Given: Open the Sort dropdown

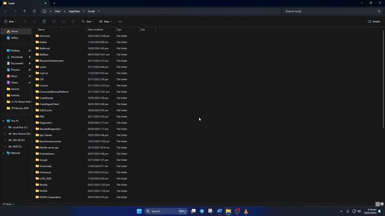Looking at the screenshot, I should click(x=88, y=22).
